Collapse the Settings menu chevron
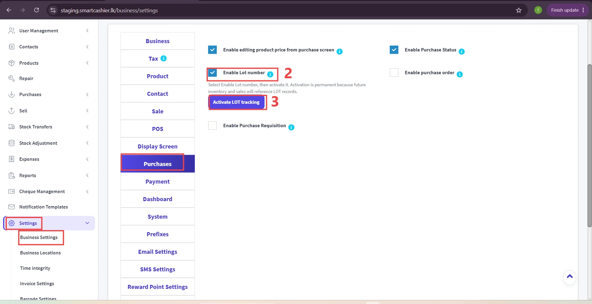This screenshot has height=304, width=592. pyautogui.click(x=87, y=223)
